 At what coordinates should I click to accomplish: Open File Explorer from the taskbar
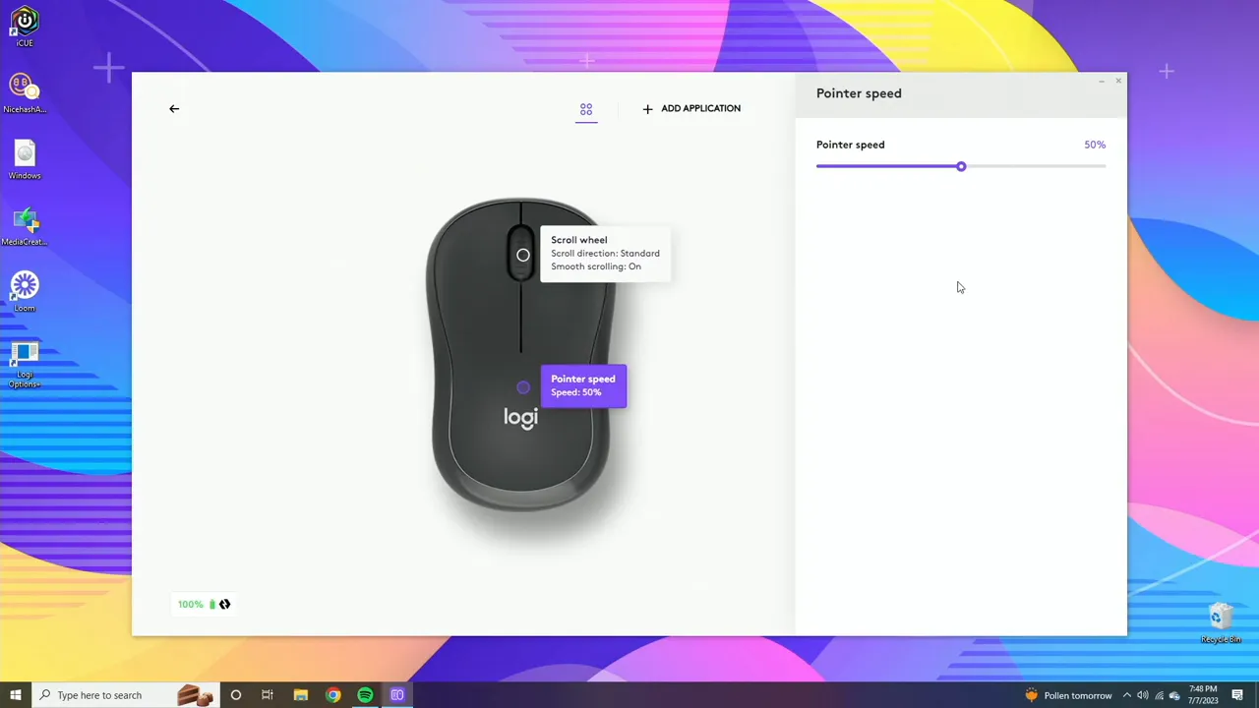tap(301, 695)
